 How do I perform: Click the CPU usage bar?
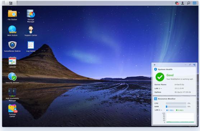tap(176, 103)
